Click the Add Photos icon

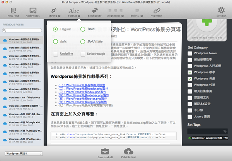33,11
